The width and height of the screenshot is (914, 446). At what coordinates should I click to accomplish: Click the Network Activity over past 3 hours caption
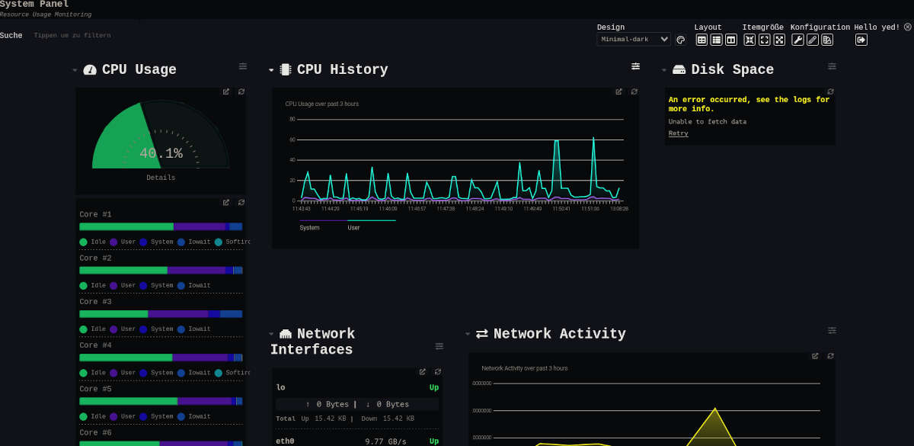[524, 368]
